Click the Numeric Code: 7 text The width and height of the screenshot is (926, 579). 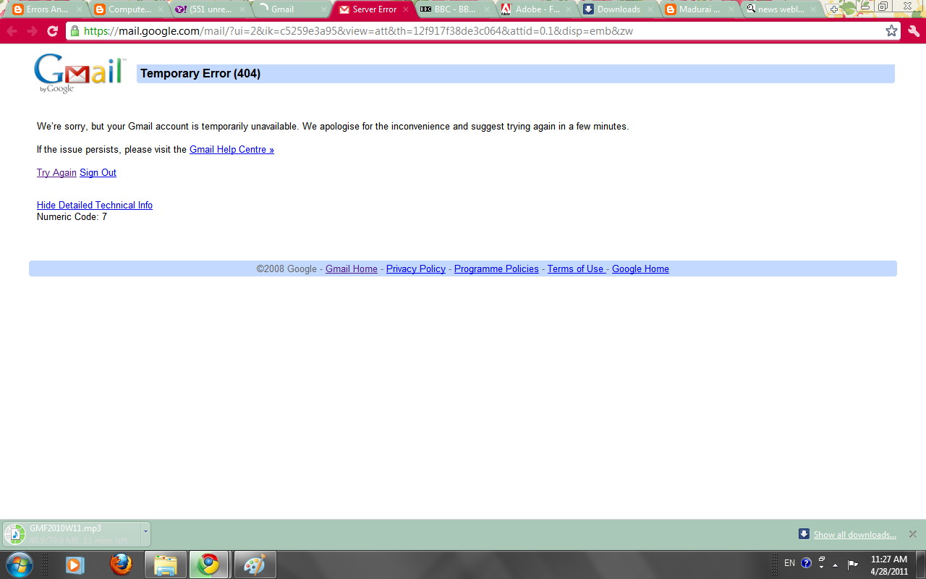click(x=72, y=217)
